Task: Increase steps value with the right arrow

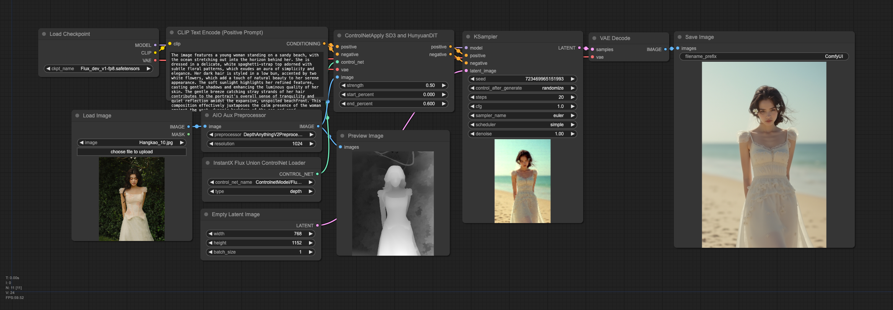Action: [573, 97]
